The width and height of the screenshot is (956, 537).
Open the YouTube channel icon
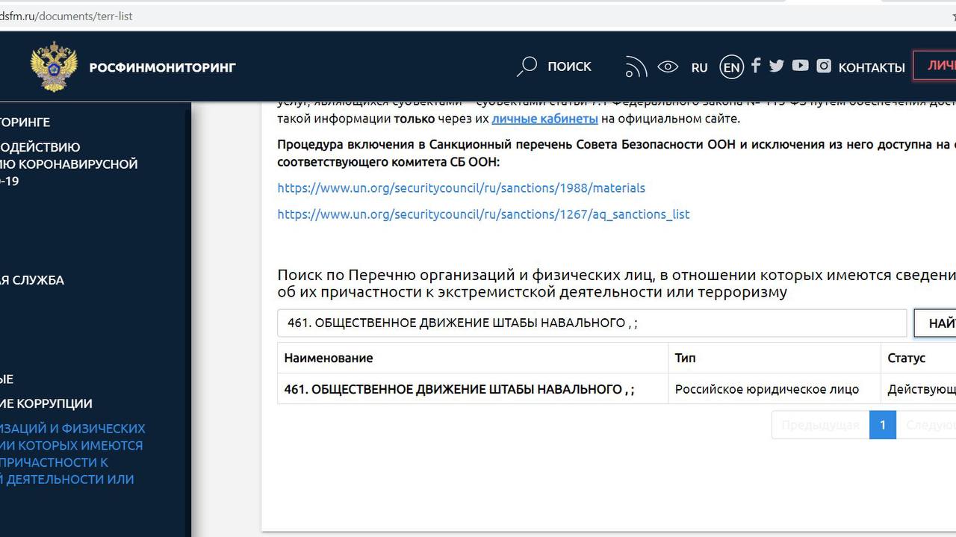[800, 66]
